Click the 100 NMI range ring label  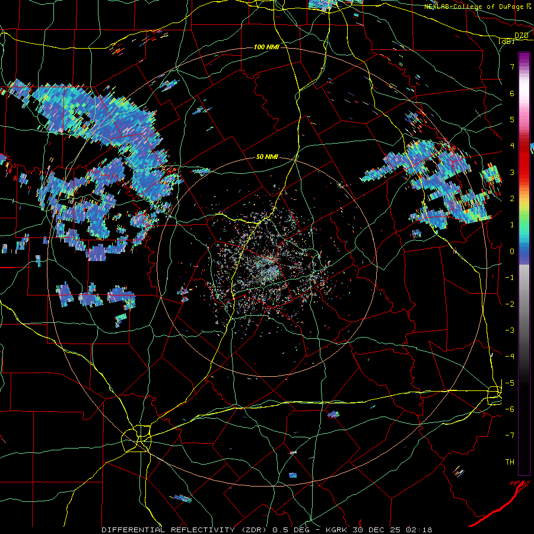coord(266,47)
